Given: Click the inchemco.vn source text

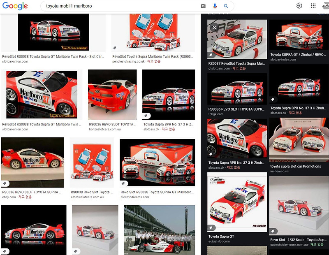Looking at the screenshot, I should pos(279,172).
